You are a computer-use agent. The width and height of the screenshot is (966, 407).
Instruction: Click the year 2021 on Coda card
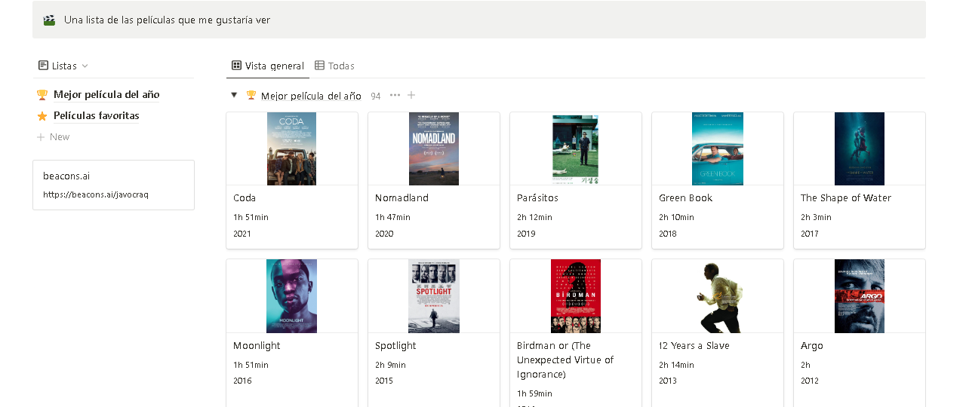[x=242, y=234]
